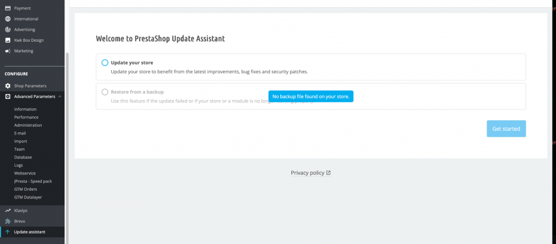556x244 pixels.
Task: Click the Update assistant arrow icon
Action: 7,232
